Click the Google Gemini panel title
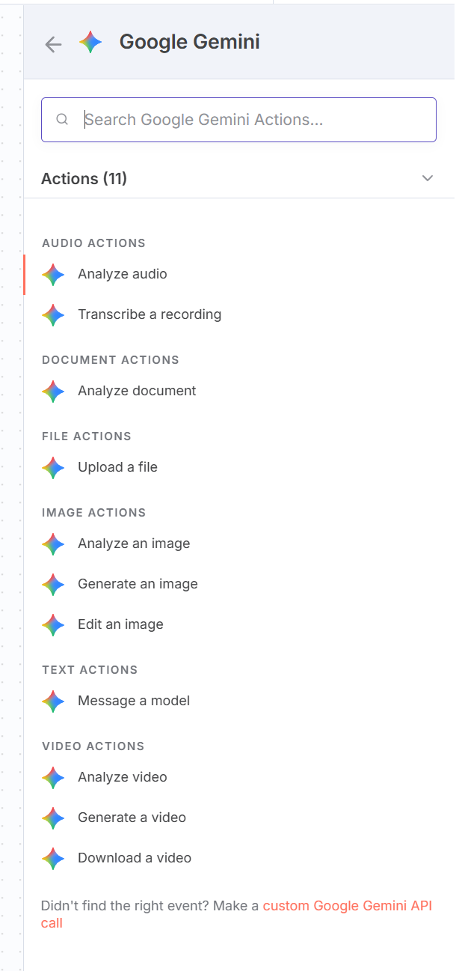The height and width of the screenshot is (971, 462). (190, 42)
